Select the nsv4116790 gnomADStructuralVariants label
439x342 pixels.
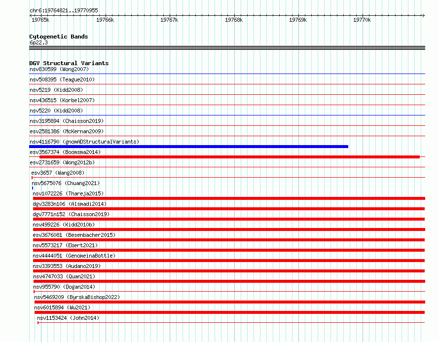[84, 142]
